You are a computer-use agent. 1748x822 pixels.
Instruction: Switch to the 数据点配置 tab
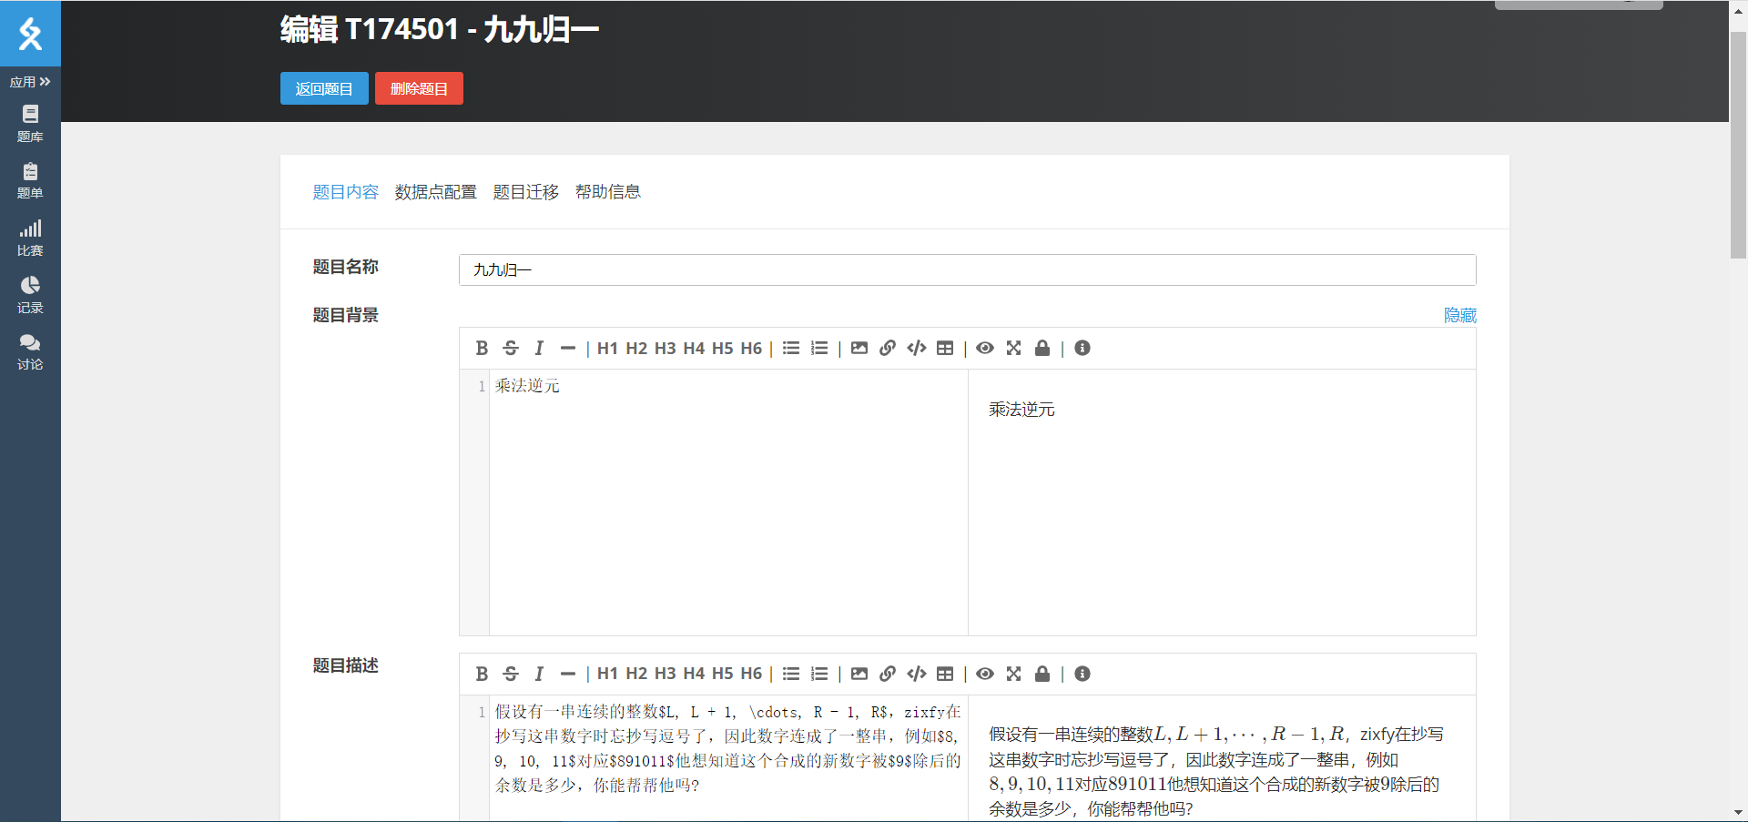tap(435, 192)
